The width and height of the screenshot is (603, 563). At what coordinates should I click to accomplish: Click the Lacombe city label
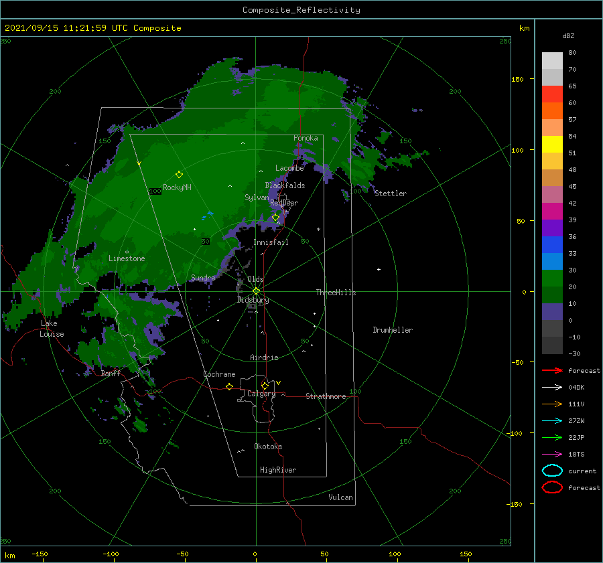(289, 168)
